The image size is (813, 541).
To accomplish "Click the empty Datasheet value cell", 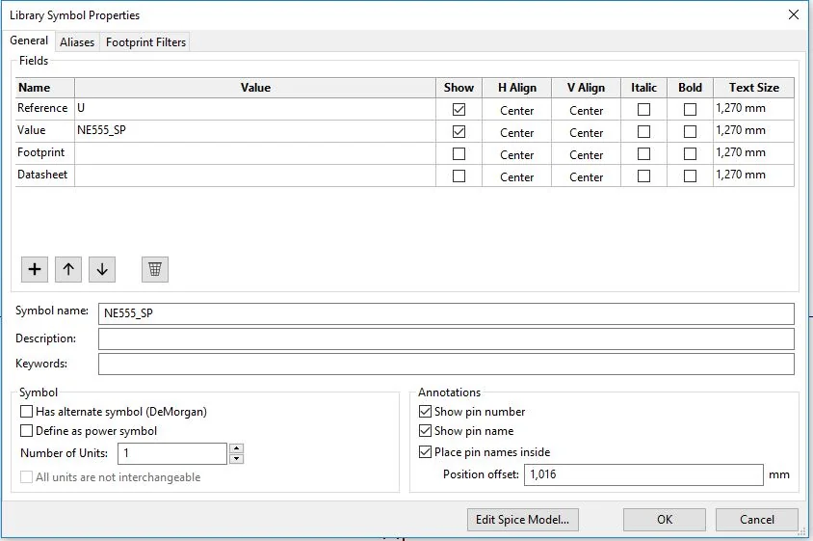I will tap(255, 176).
